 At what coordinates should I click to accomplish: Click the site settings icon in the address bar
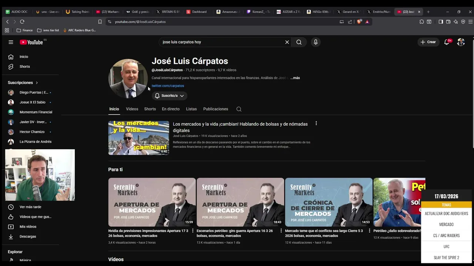point(109,22)
